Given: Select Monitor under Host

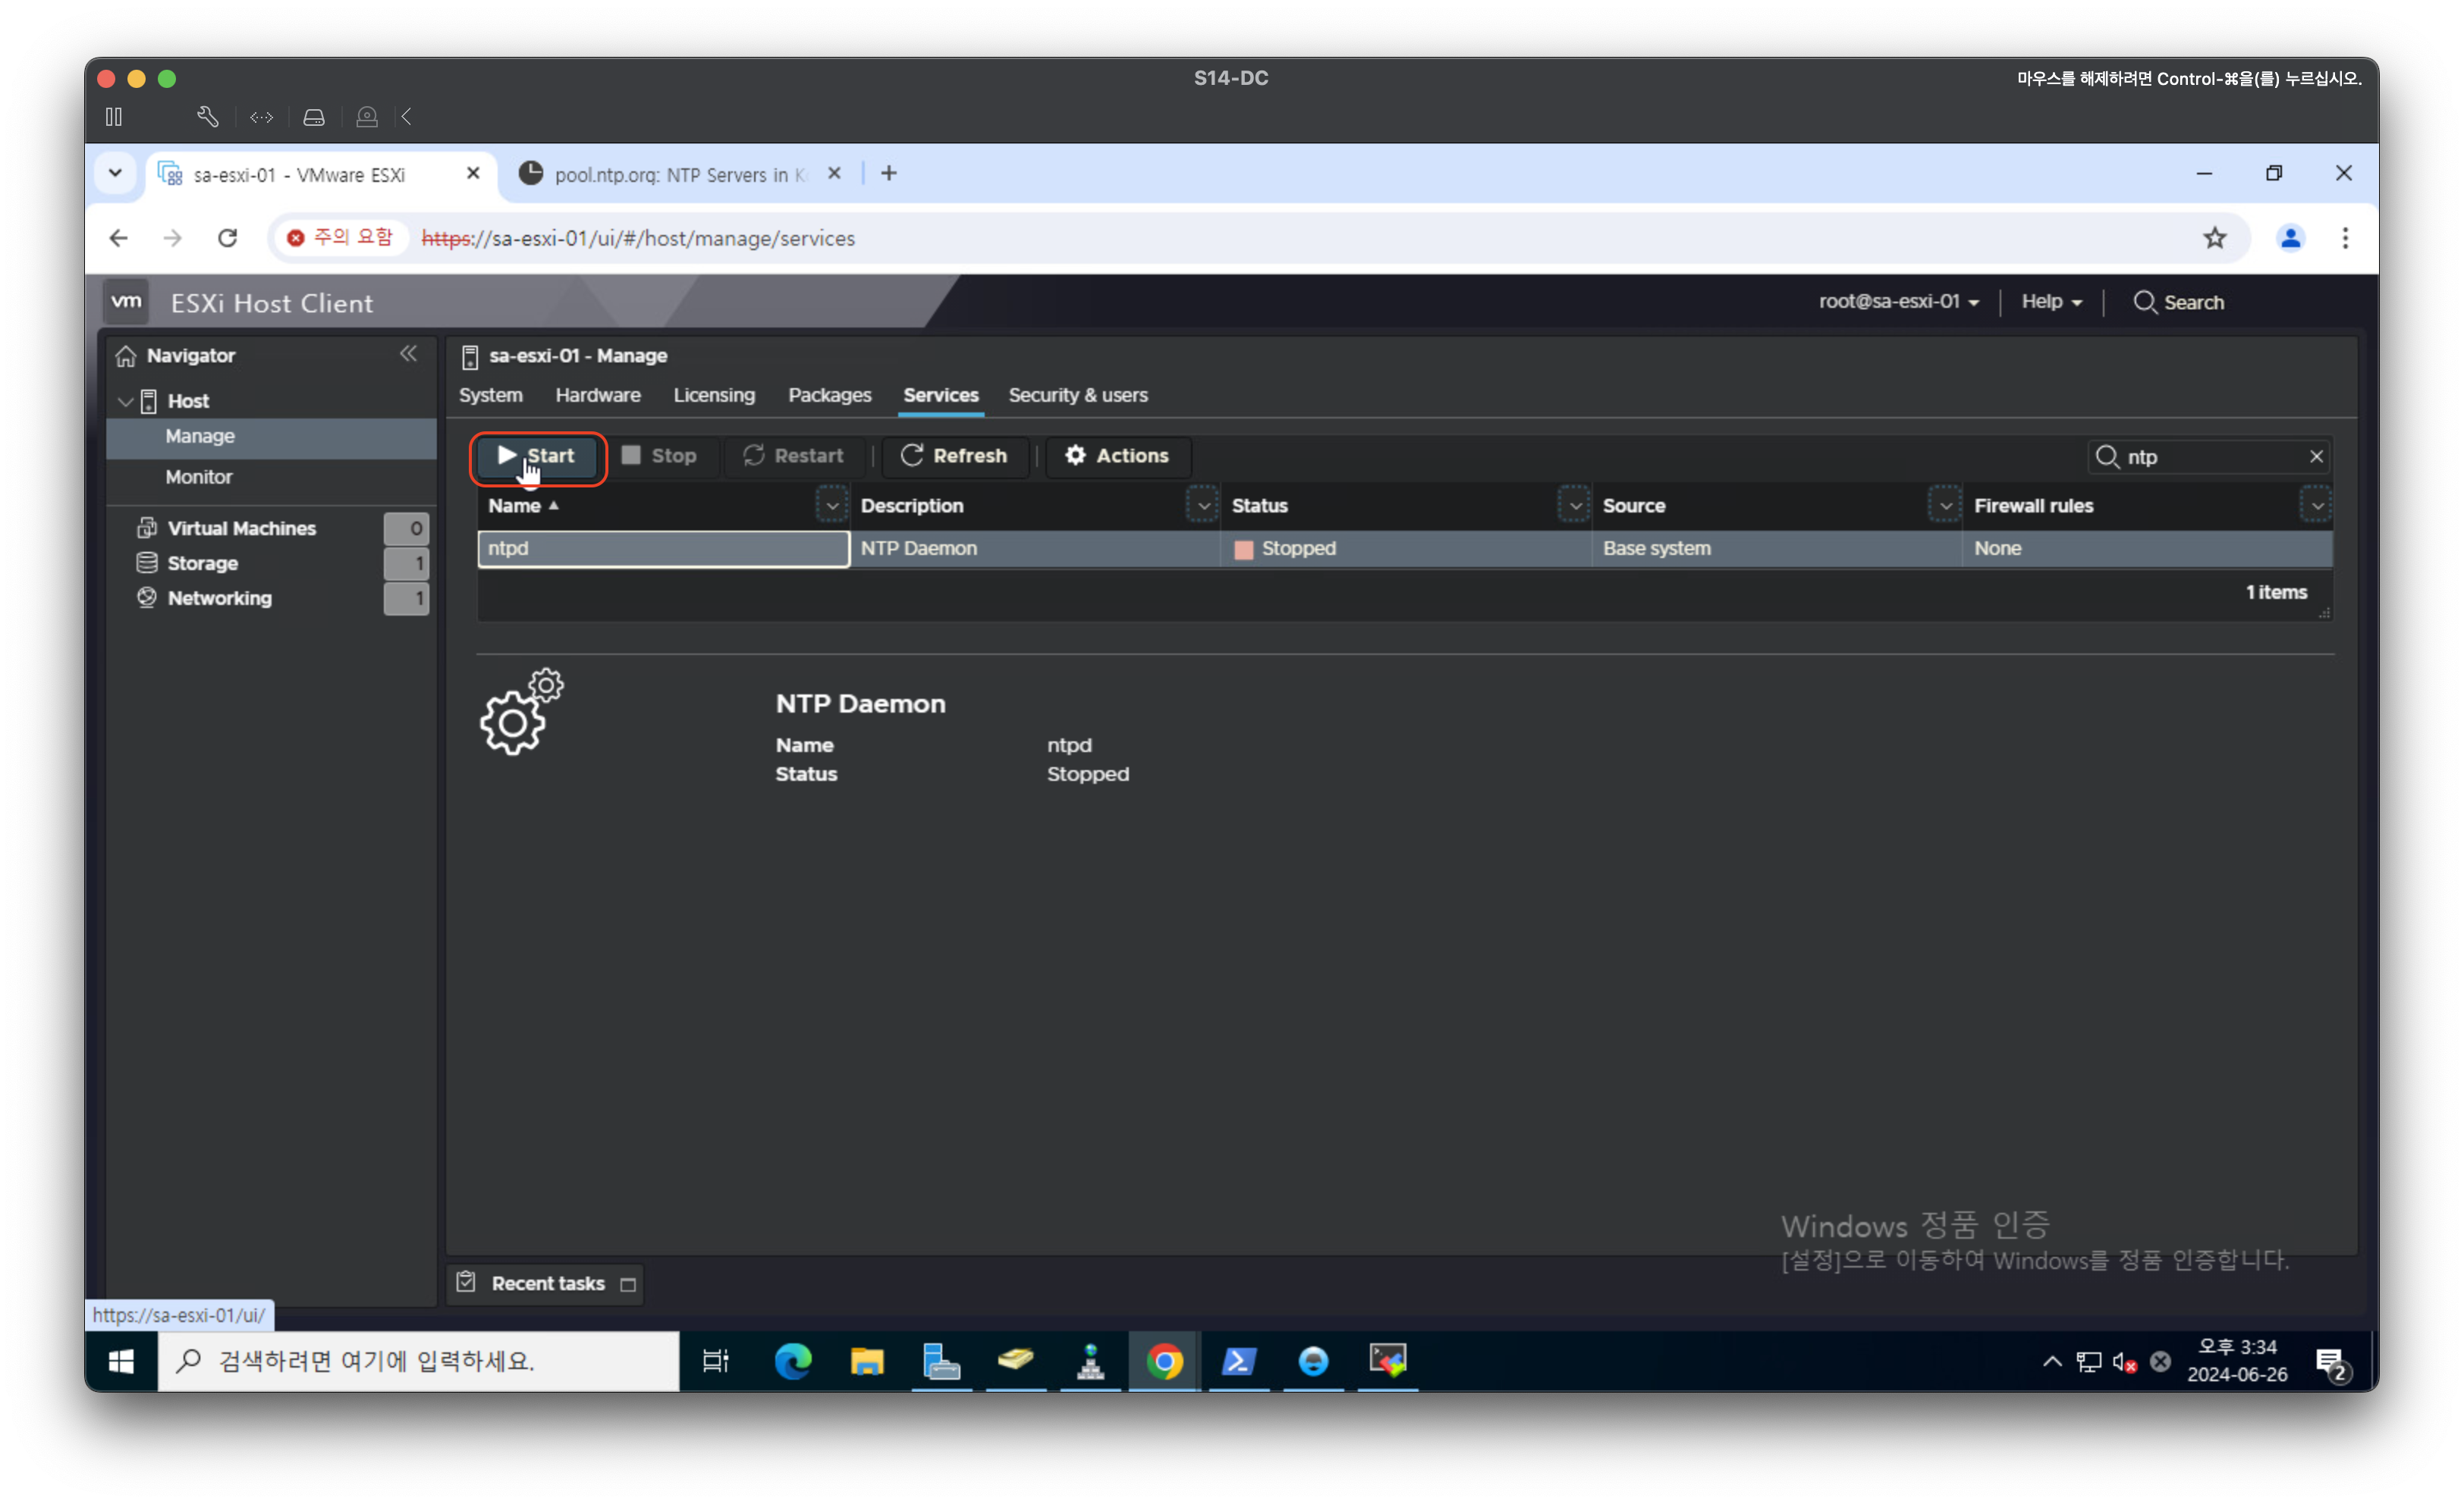Looking at the screenshot, I should [198, 477].
